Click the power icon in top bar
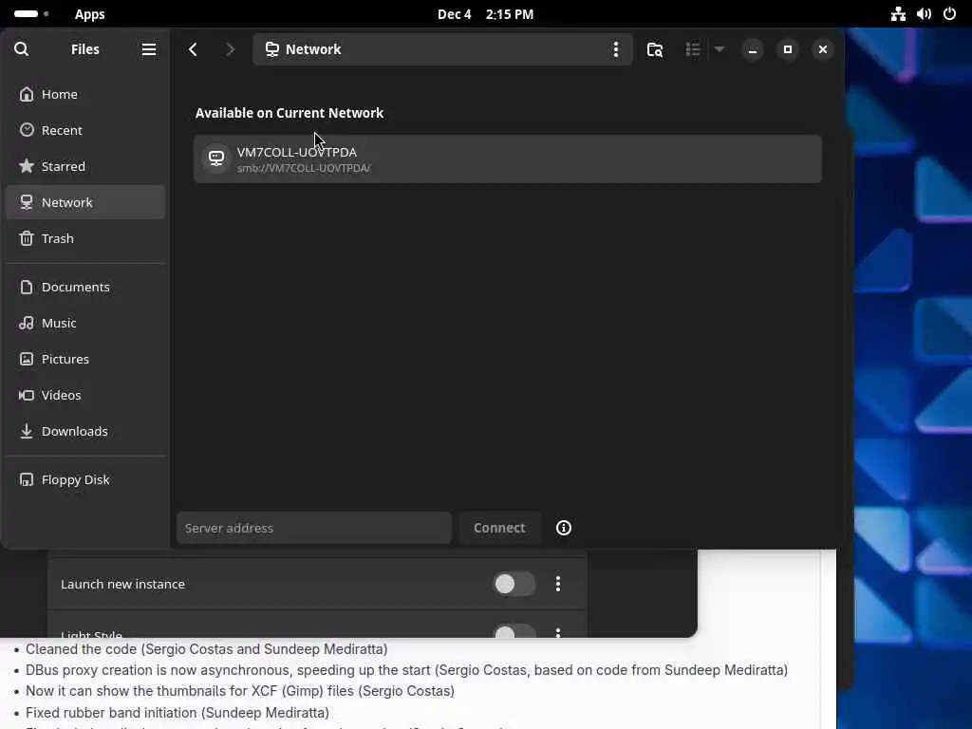Screen dimensions: 972x729 pyautogui.click(x=949, y=14)
